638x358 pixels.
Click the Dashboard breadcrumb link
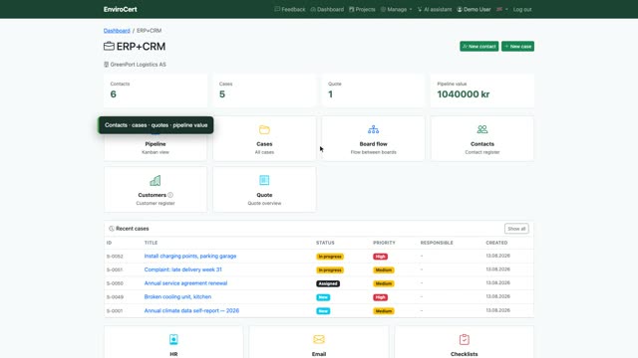117,31
